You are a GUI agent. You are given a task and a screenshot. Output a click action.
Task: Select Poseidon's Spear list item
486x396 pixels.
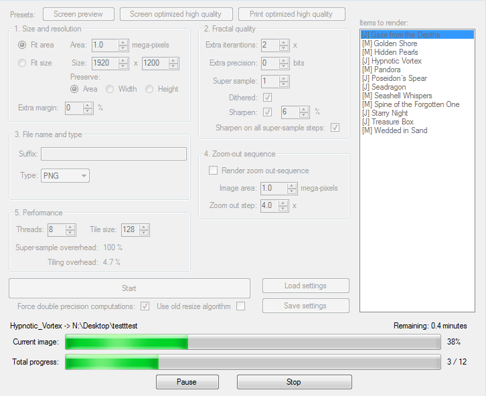click(394, 78)
